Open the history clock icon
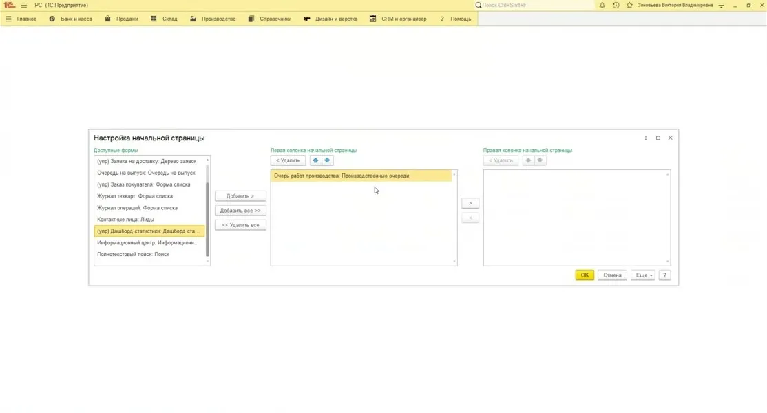767x413 pixels. point(616,5)
